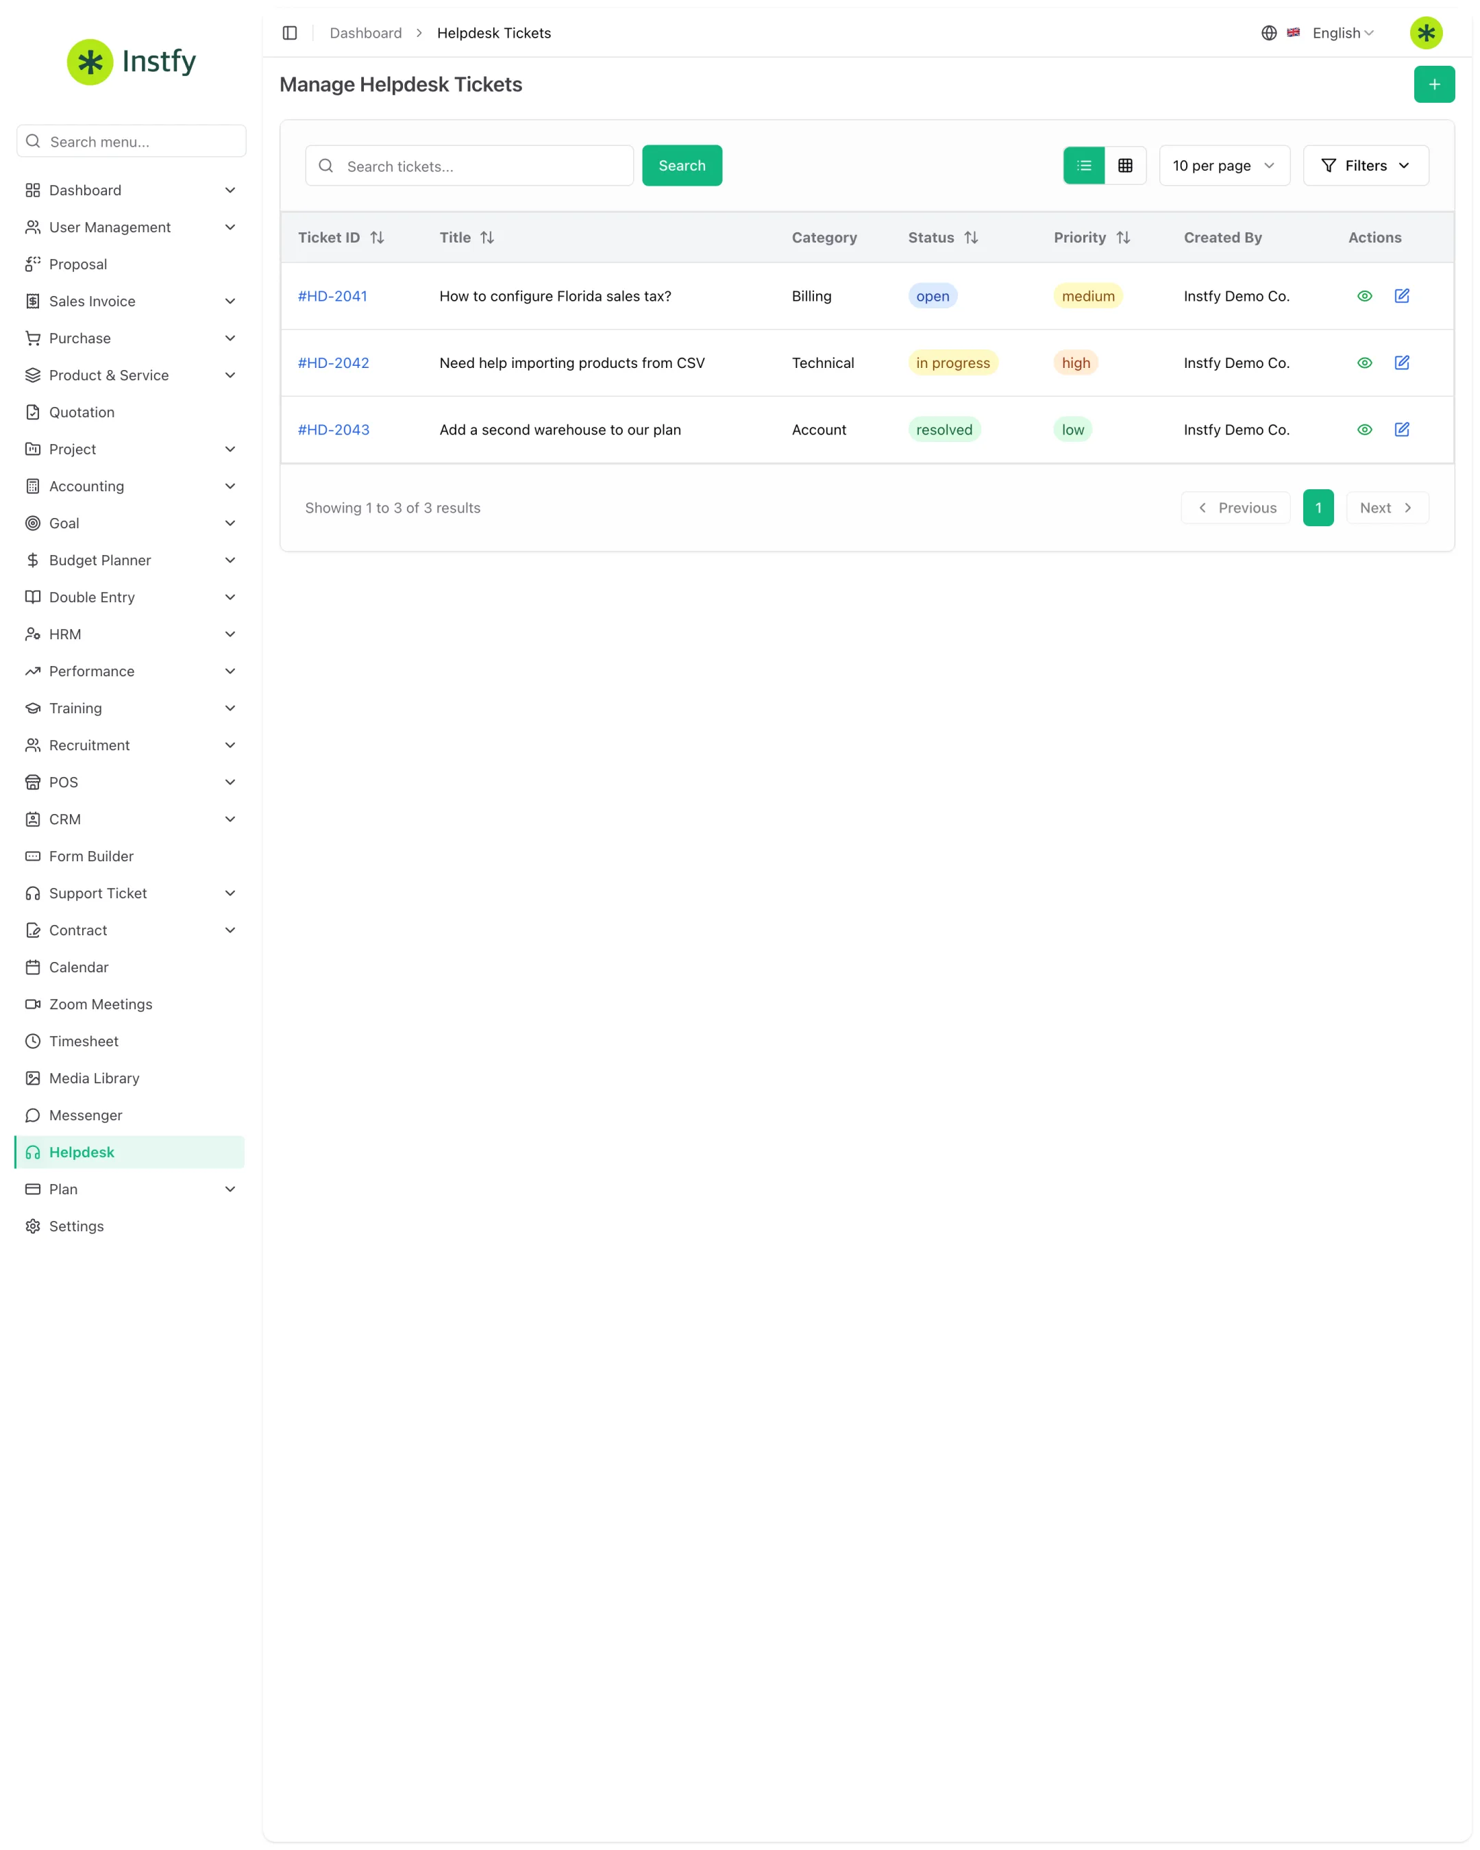Open Quotation in the sidebar
Screen dimensions: 1480x1850
coord(130,412)
